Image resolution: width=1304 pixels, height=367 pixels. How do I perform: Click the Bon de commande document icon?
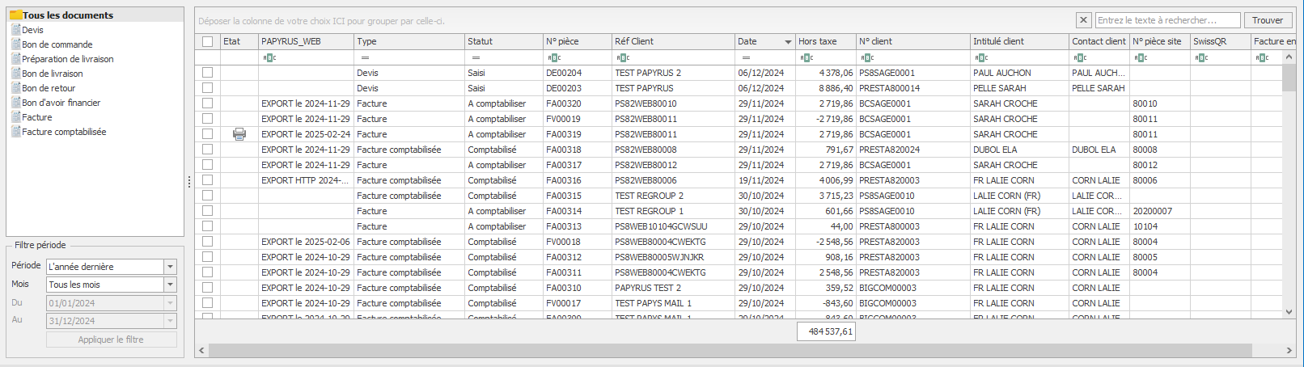[15, 44]
